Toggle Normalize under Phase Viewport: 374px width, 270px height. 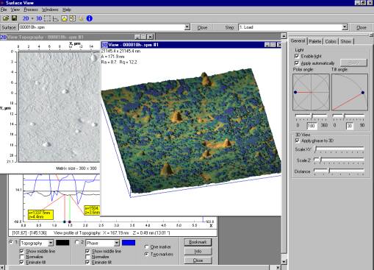[87, 257]
